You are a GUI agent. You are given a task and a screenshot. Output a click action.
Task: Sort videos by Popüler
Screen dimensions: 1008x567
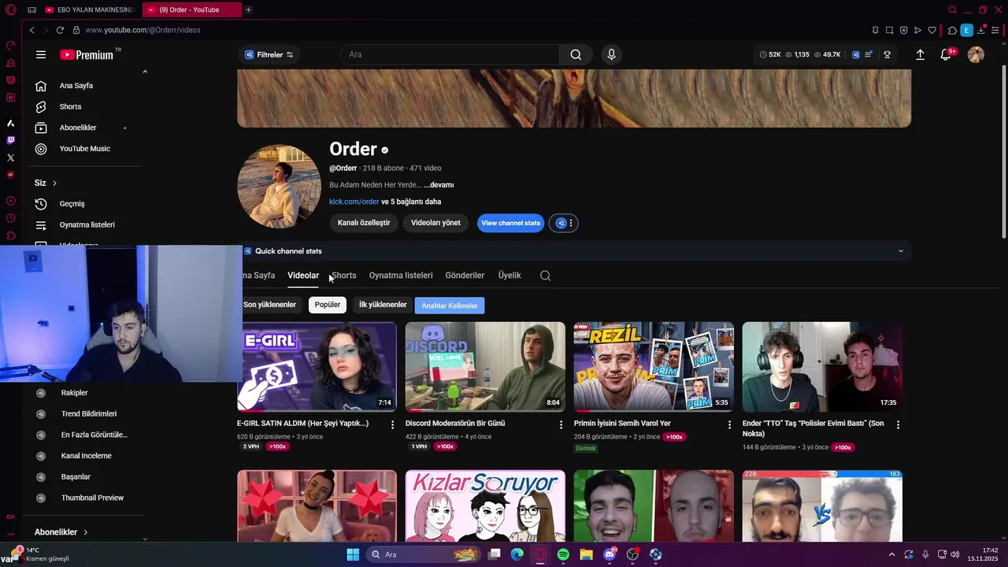[328, 305]
